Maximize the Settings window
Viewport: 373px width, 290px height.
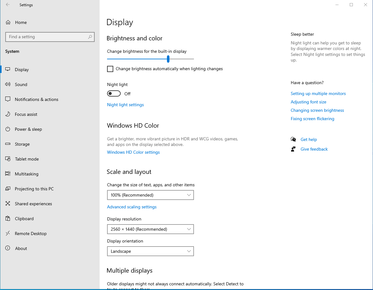(351, 5)
